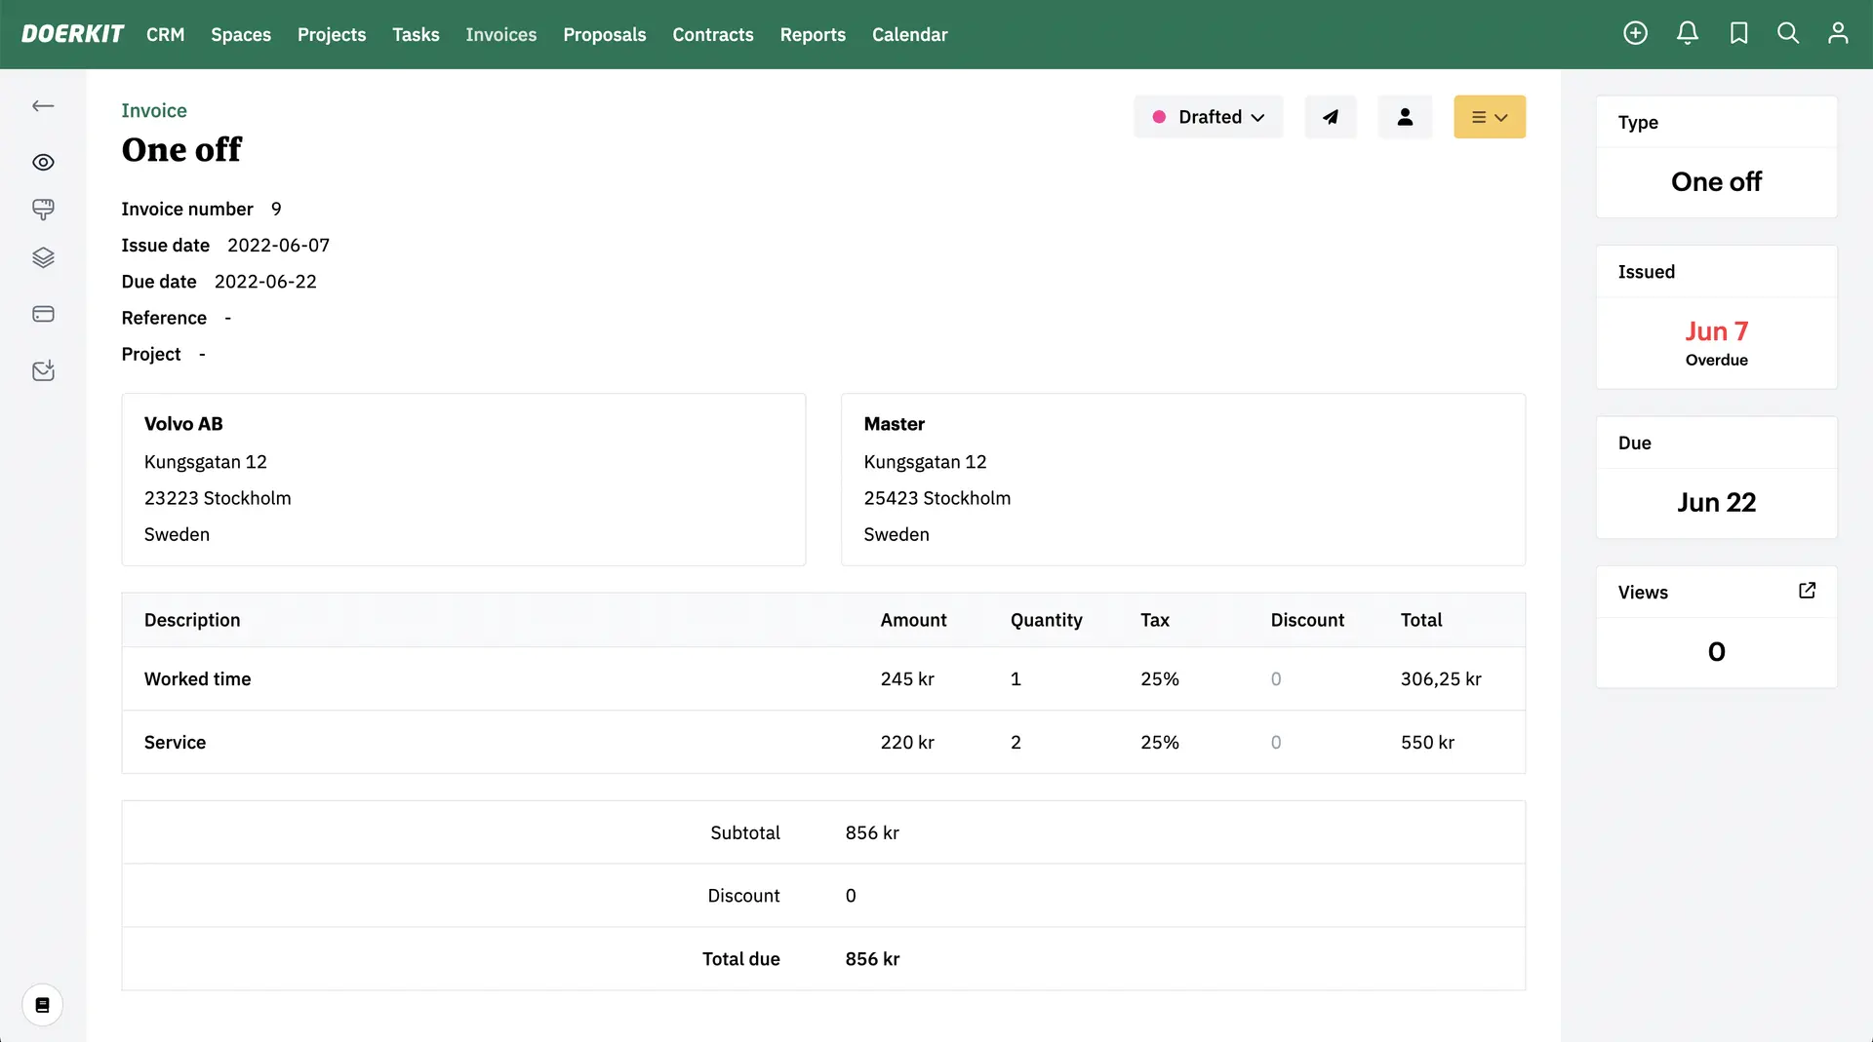
Task: Click the inbox download icon in sidebar
Action: pyautogui.click(x=43, y=370)
